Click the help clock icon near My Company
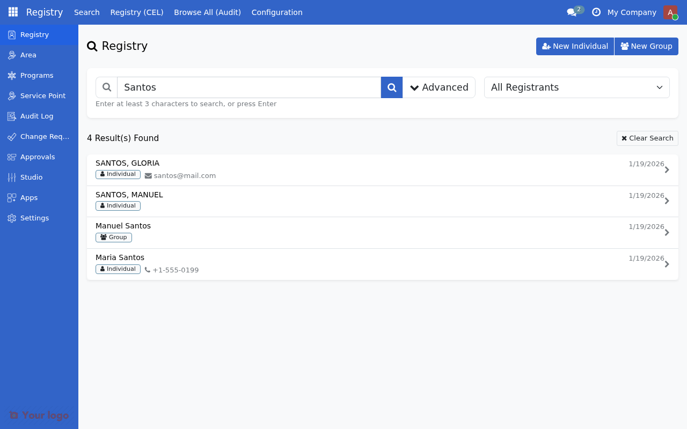Viewport: 687px width, 429px height. click(596, 12)
